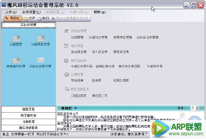Click the 生成报名表 link
The height and width of the screenshot is (139, 206).
(x=79, y=52)
